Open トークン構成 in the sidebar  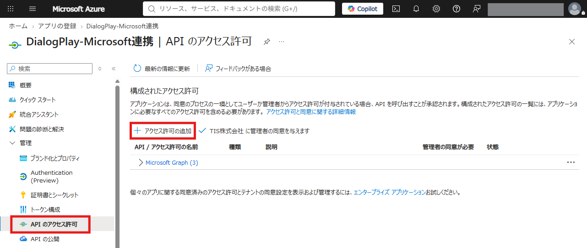tap(45, 210)
